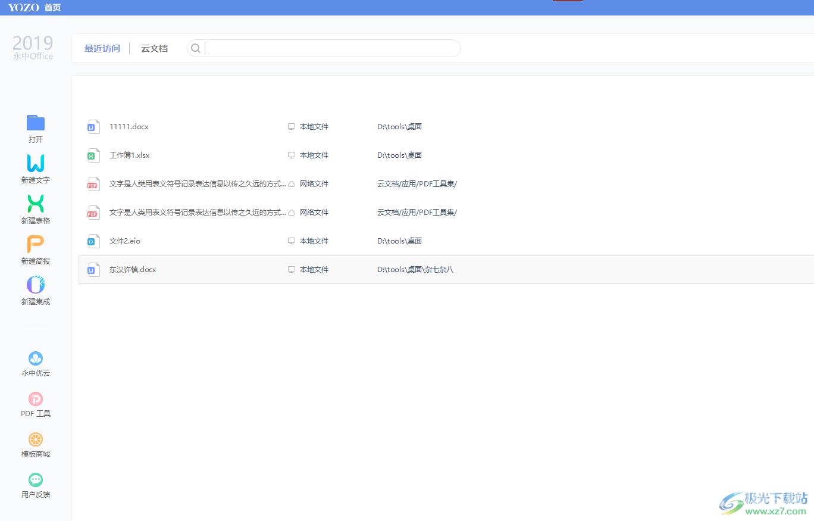The image size is (814, 521).
Task: Open a file via the folder icon
Action: [x=36, y=123]
